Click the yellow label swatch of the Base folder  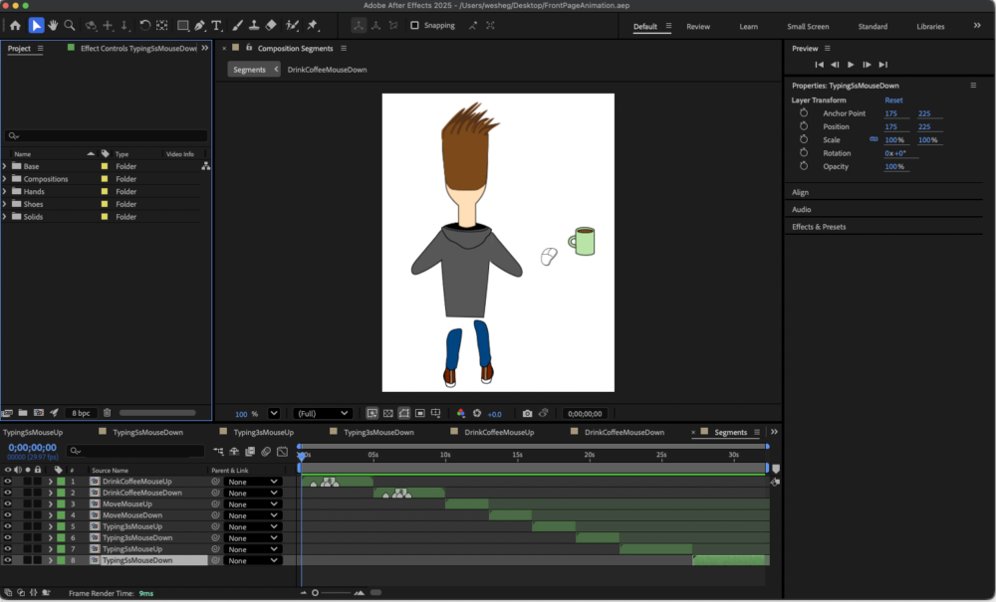pyautogui.click(x=105, y=166)
